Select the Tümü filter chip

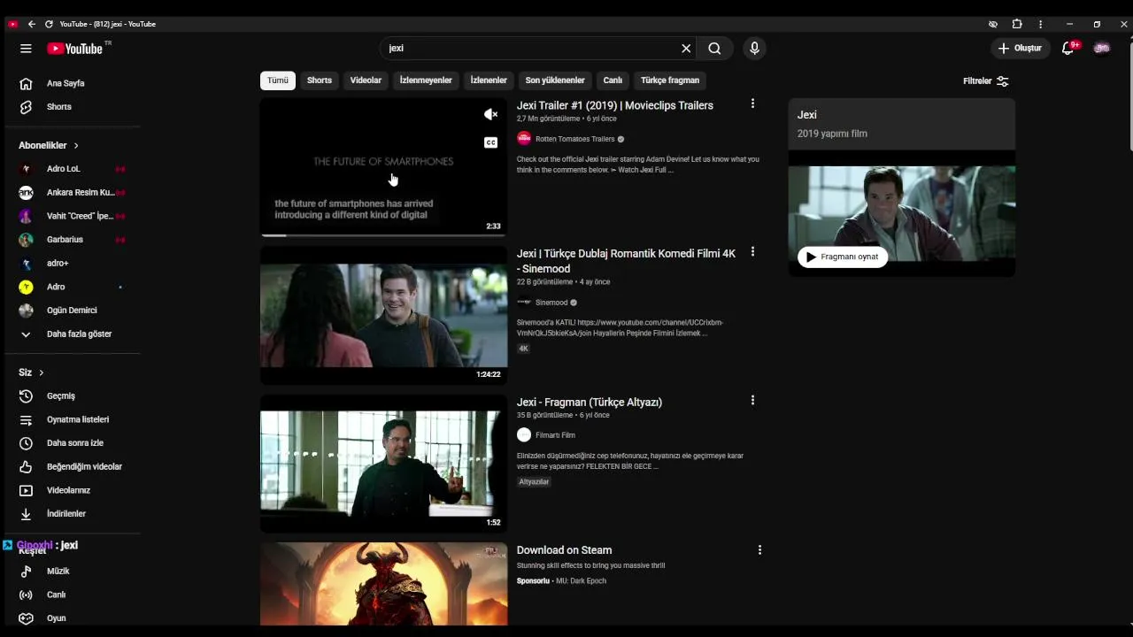click(278, 81)
